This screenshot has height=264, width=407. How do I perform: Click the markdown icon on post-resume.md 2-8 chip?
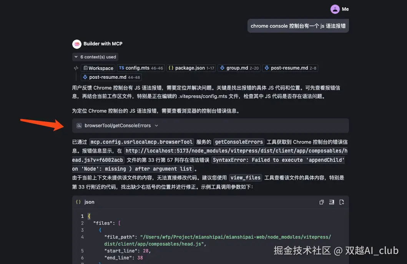[x=267, y=68]
